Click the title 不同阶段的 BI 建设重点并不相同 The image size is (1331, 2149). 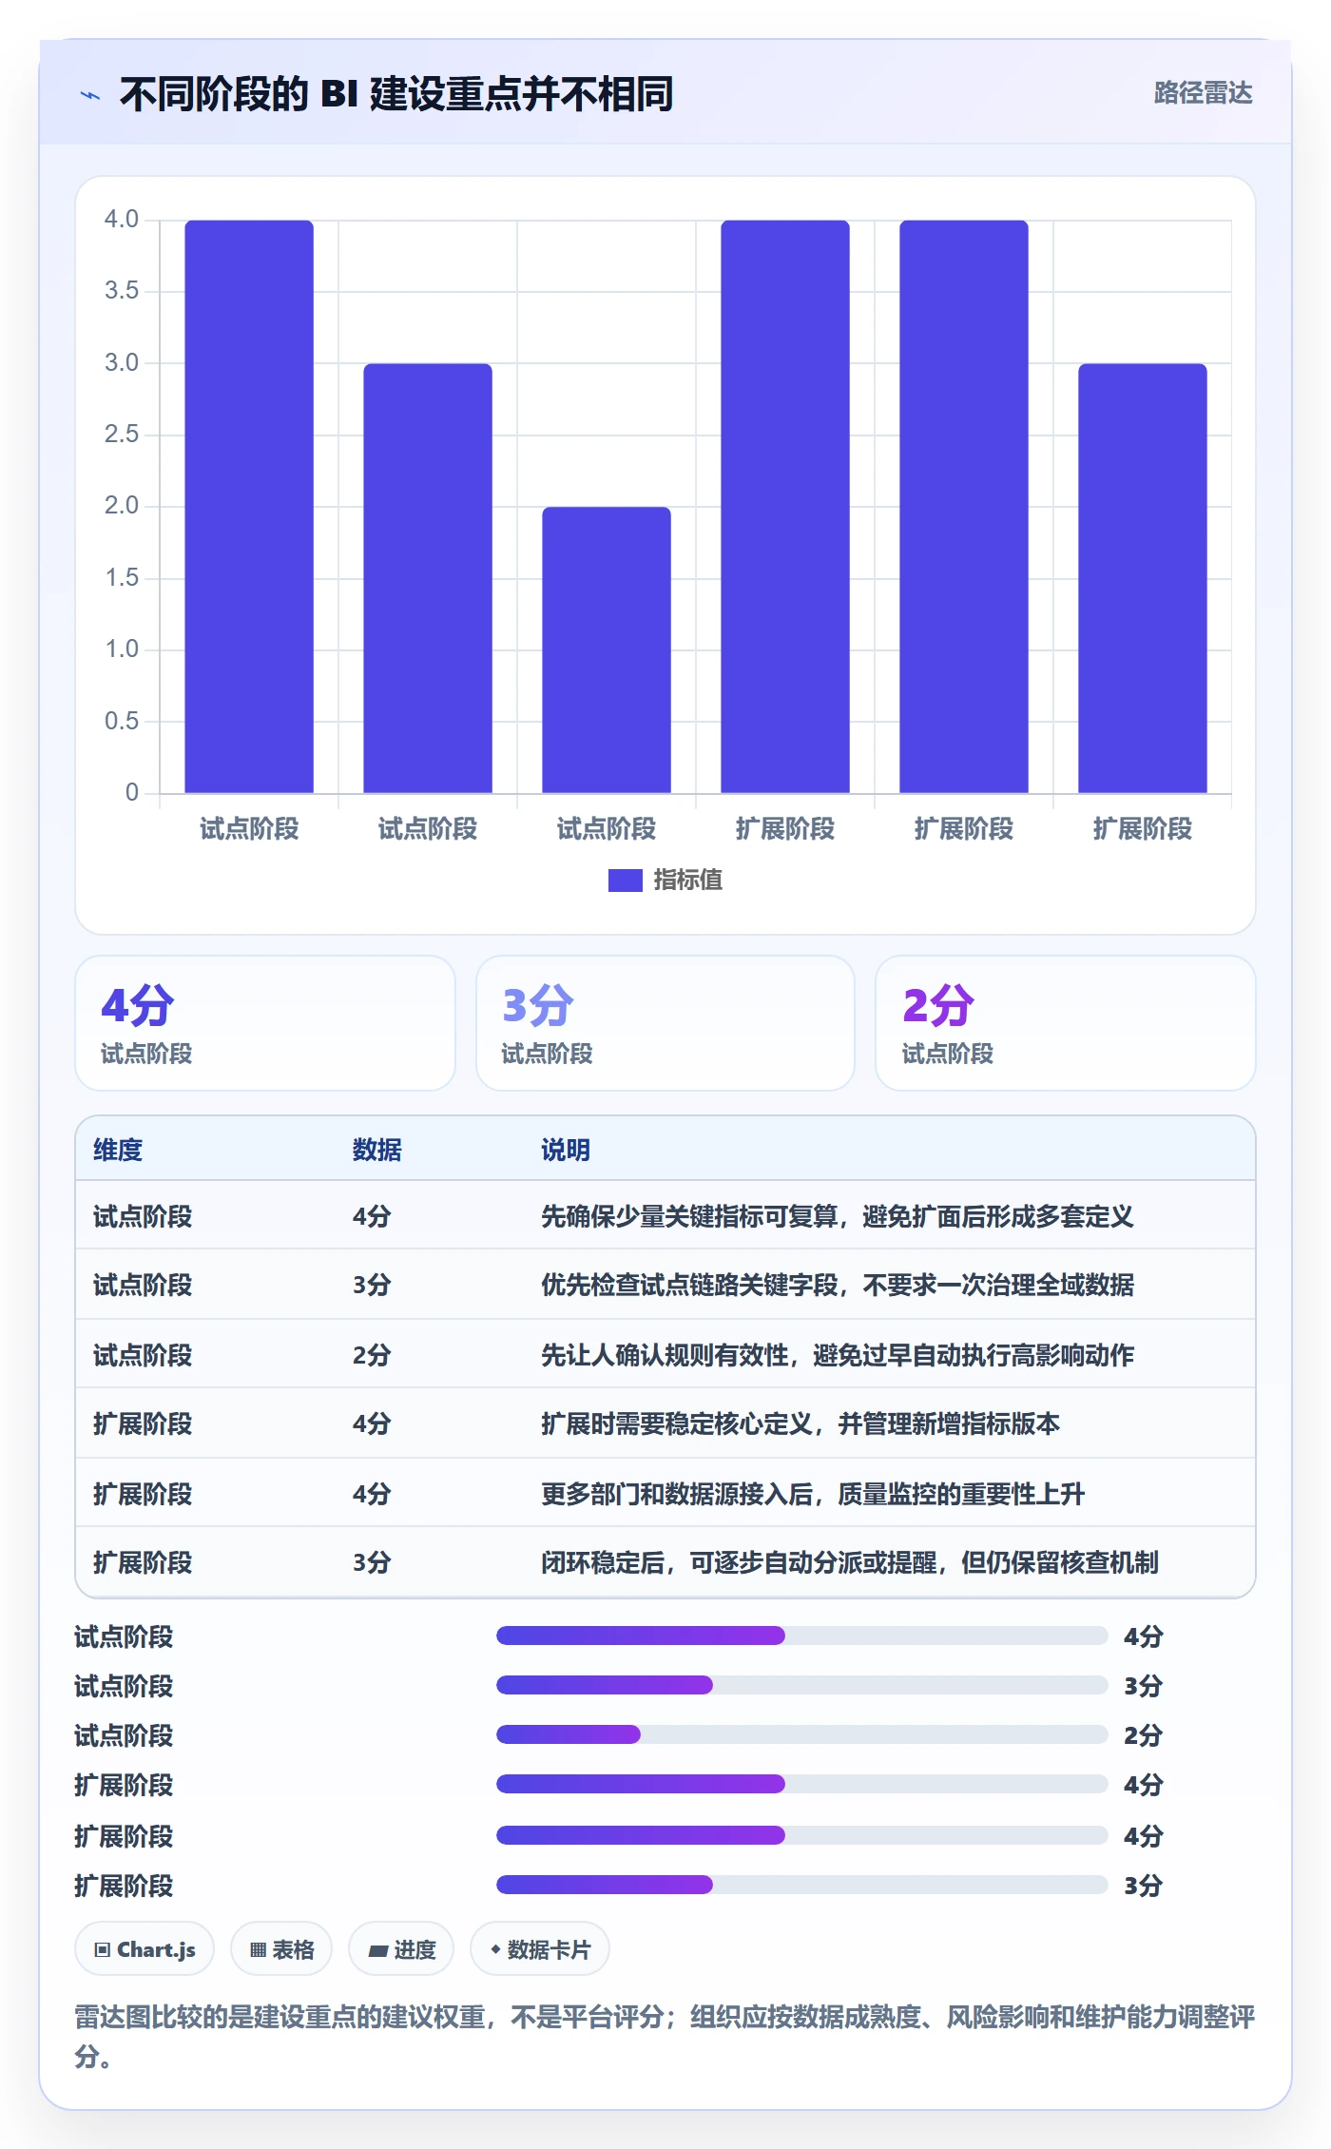(x=396, y=94)
